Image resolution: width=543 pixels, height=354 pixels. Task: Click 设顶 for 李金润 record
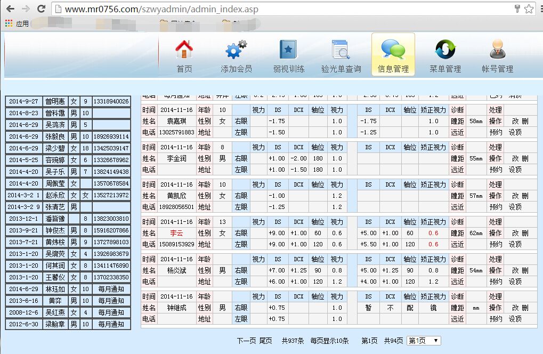515,170
